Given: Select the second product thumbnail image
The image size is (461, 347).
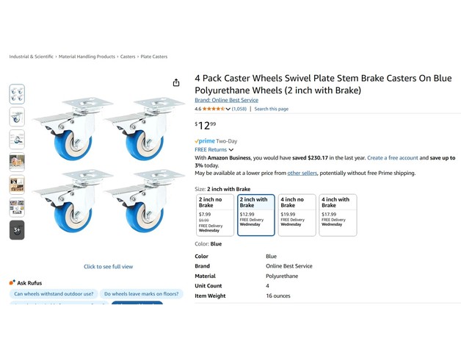Looking at the screenshot, I should [17, 117].
